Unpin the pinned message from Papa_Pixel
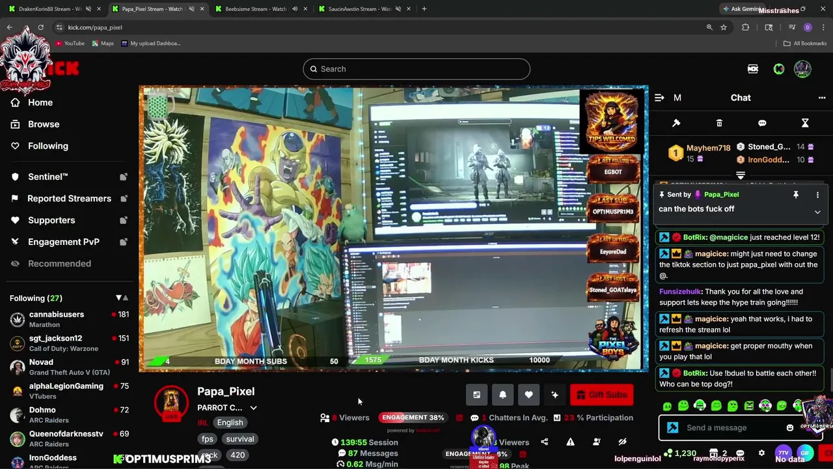Screen dimensions: 833x469 click(x=795, y=195)
